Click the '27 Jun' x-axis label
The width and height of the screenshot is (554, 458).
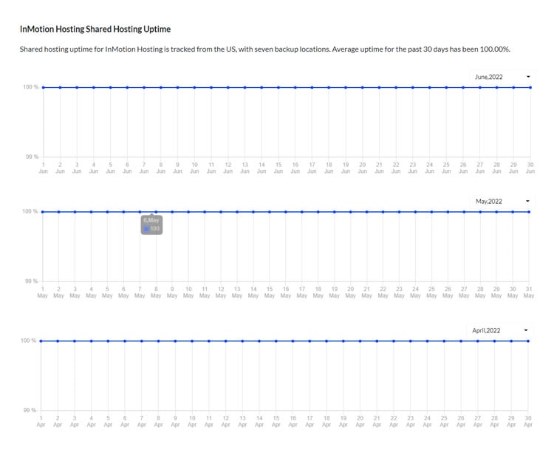coord(480,168)
